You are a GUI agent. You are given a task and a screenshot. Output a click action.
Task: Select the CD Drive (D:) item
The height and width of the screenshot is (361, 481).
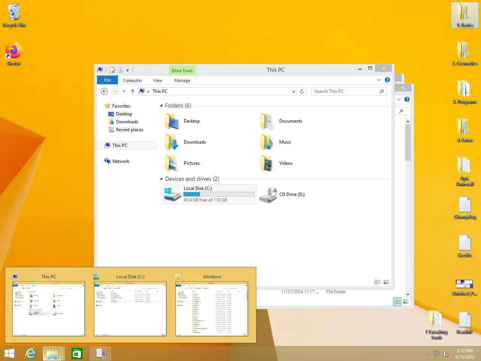[282, 194]
